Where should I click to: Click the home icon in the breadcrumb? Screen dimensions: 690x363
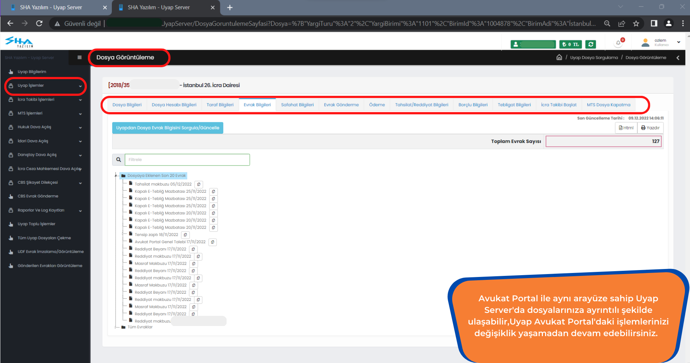click(x=559, y=57)
